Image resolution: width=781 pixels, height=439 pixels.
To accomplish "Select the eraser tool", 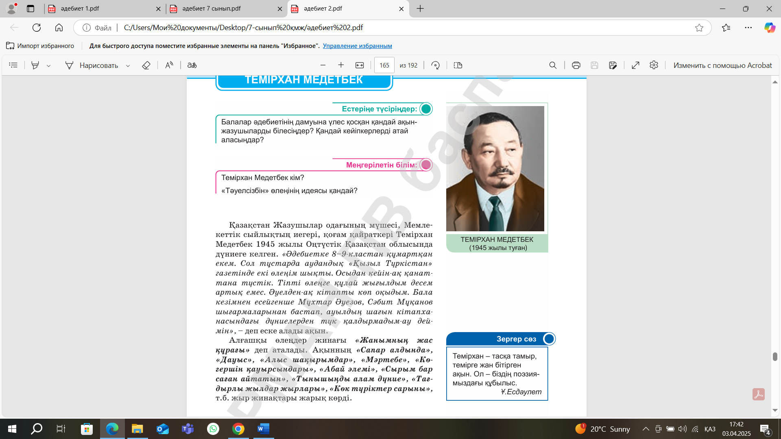I will pos(146,65).
